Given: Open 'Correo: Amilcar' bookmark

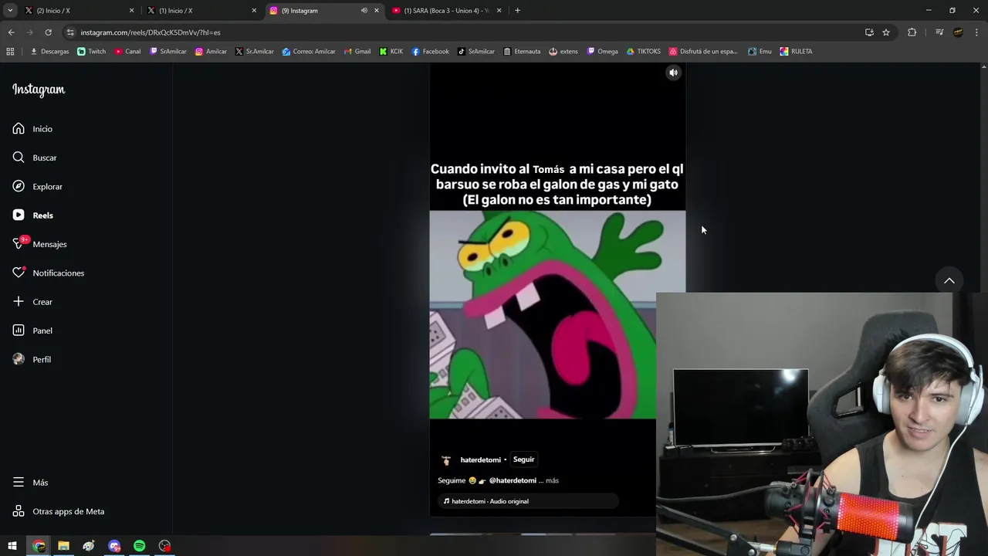Looking at the screenshot, I should click(x=309, y=52).
